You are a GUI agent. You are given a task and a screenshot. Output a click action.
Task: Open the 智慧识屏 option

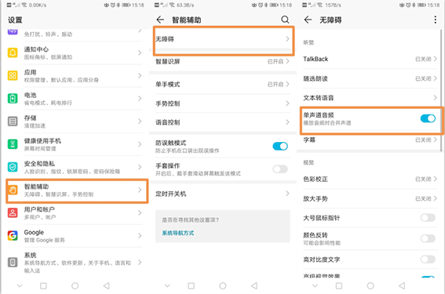pos(223,61)
